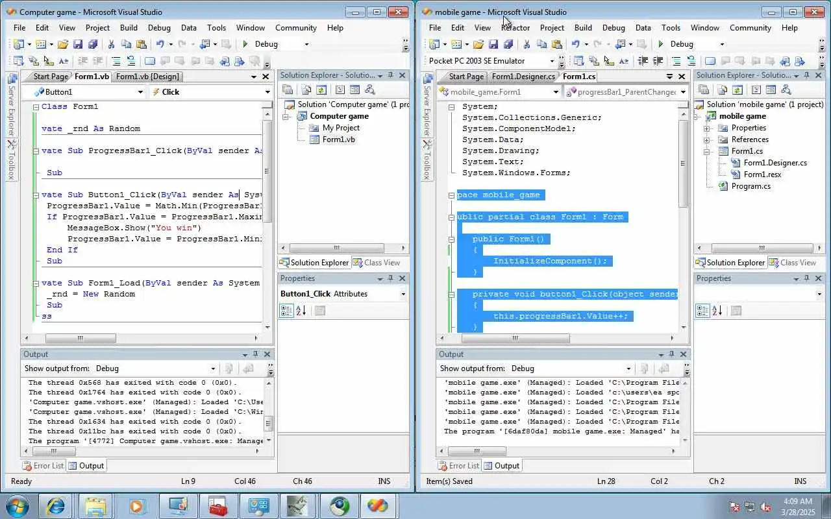Image resolution: width=831 pixels, height=519 pixels.
Task: Collapse Form1.cs node in mobile game Solution Explorer
Action: click(x=706, y=151)
